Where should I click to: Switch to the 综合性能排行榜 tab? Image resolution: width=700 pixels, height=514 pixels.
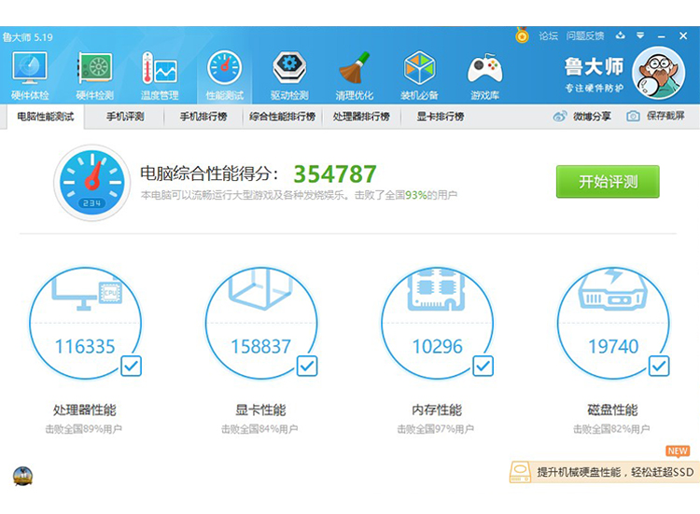(283, 117)
